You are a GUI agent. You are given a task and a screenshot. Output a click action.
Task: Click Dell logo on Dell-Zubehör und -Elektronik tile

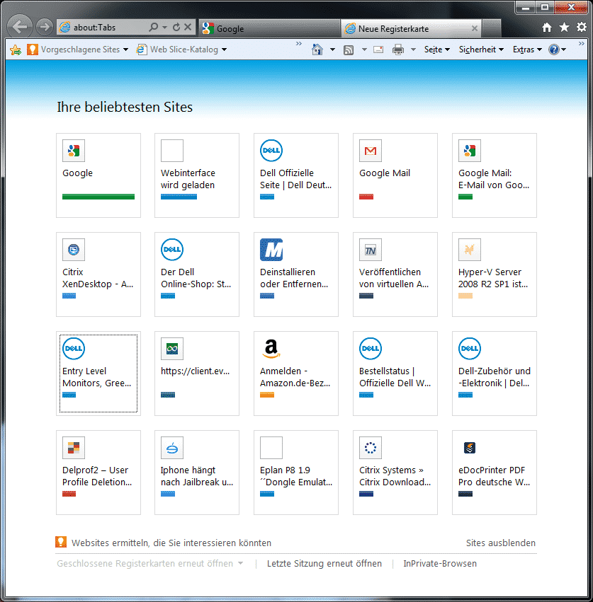(x=470, y=349)
